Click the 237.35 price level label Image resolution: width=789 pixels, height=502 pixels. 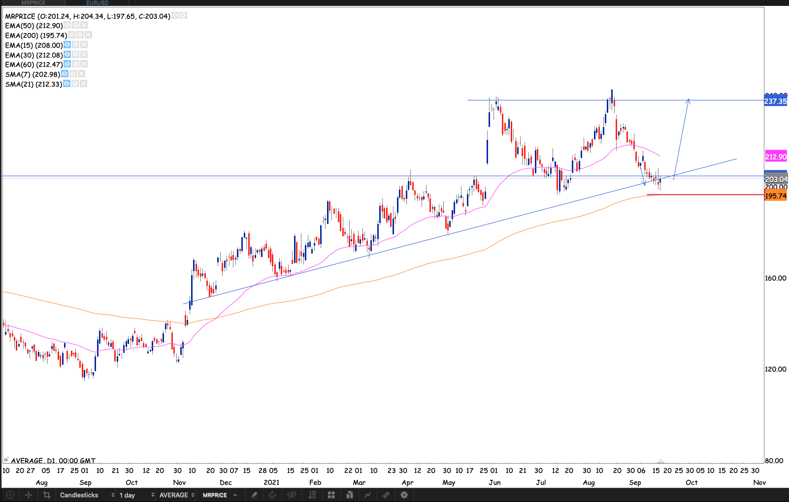click(x=775, y=101)
